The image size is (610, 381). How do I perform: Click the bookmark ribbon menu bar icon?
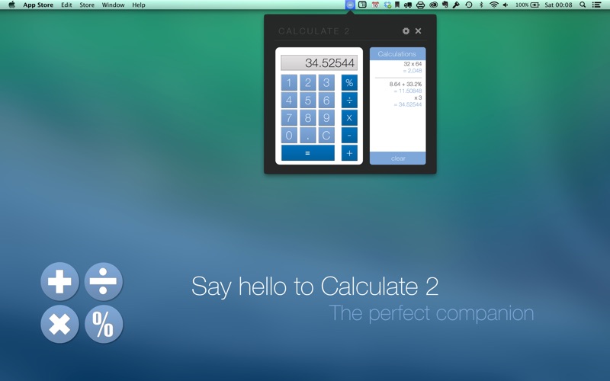click(x=397, y=5)
